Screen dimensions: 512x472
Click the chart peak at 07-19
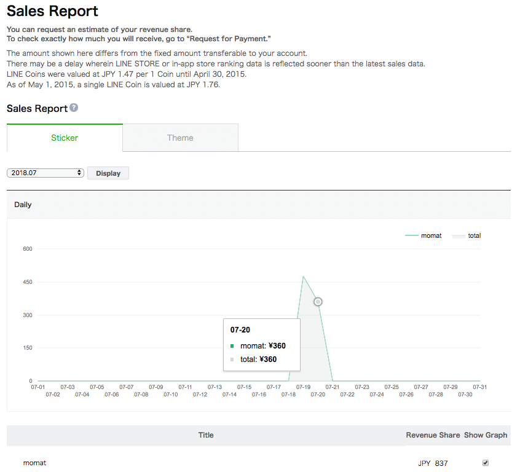click(304, 277)
